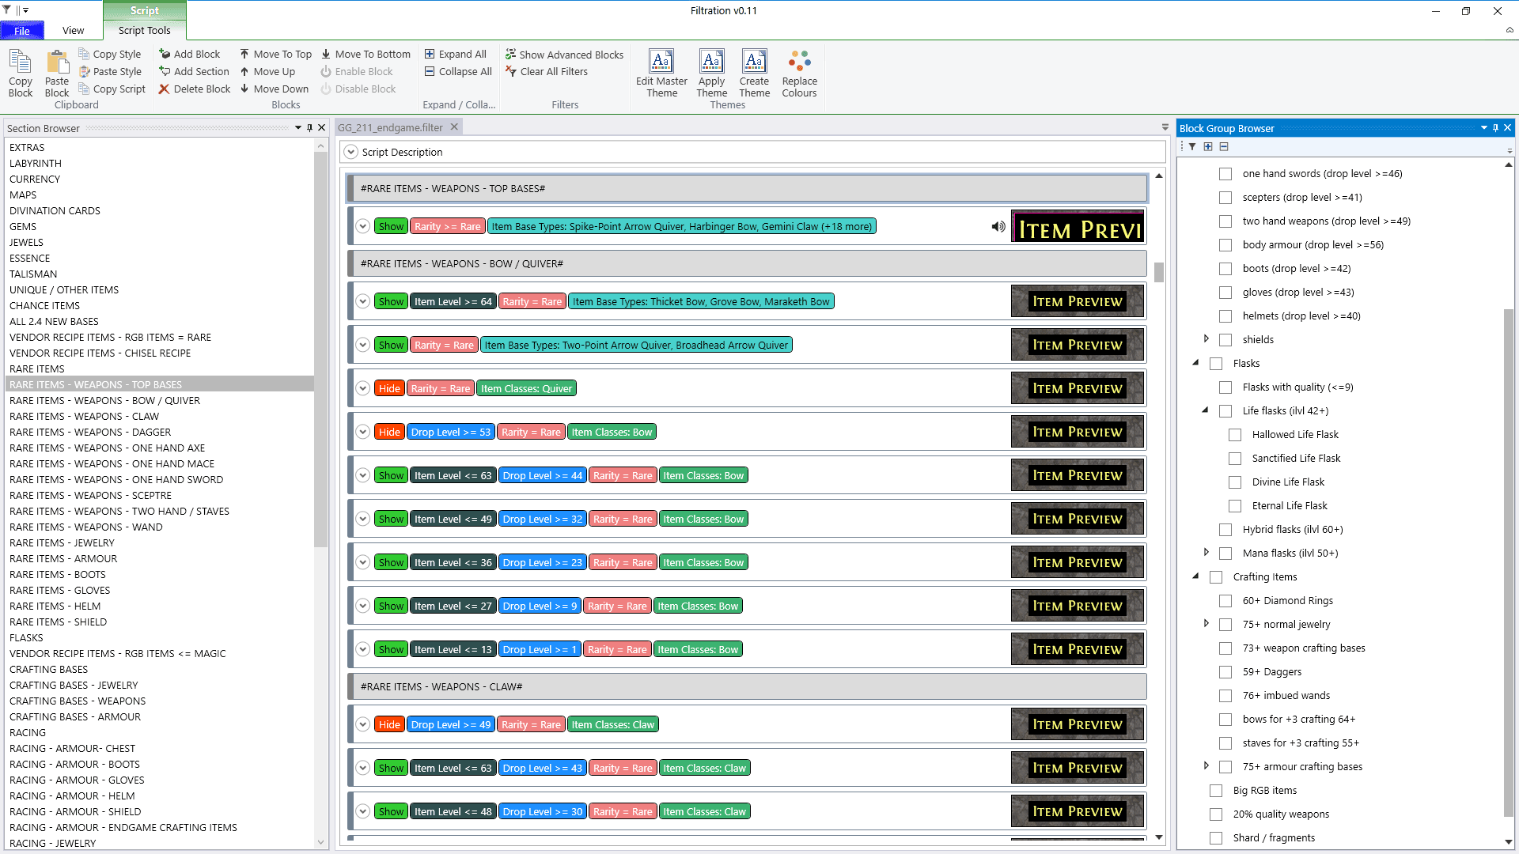The image size is (1519, 854).
Task: Show Advanced Blocks
Action: [x=565, y=55]
